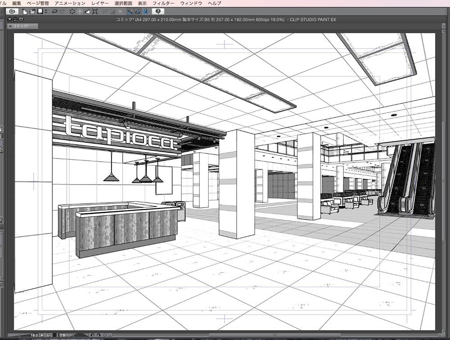This screenshot has width=450, height=340.
Task: Toggle show selection border icon
Action: point(120,12)
